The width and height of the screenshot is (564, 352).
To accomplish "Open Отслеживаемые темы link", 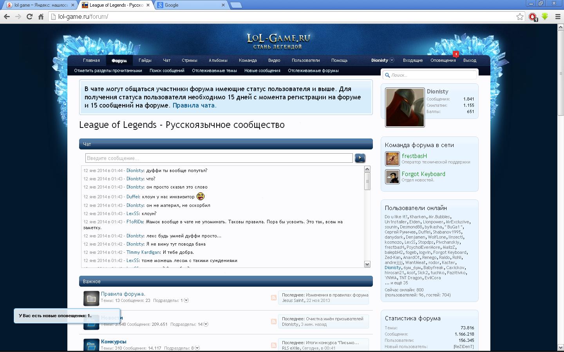I will click(x=215, y=70).
